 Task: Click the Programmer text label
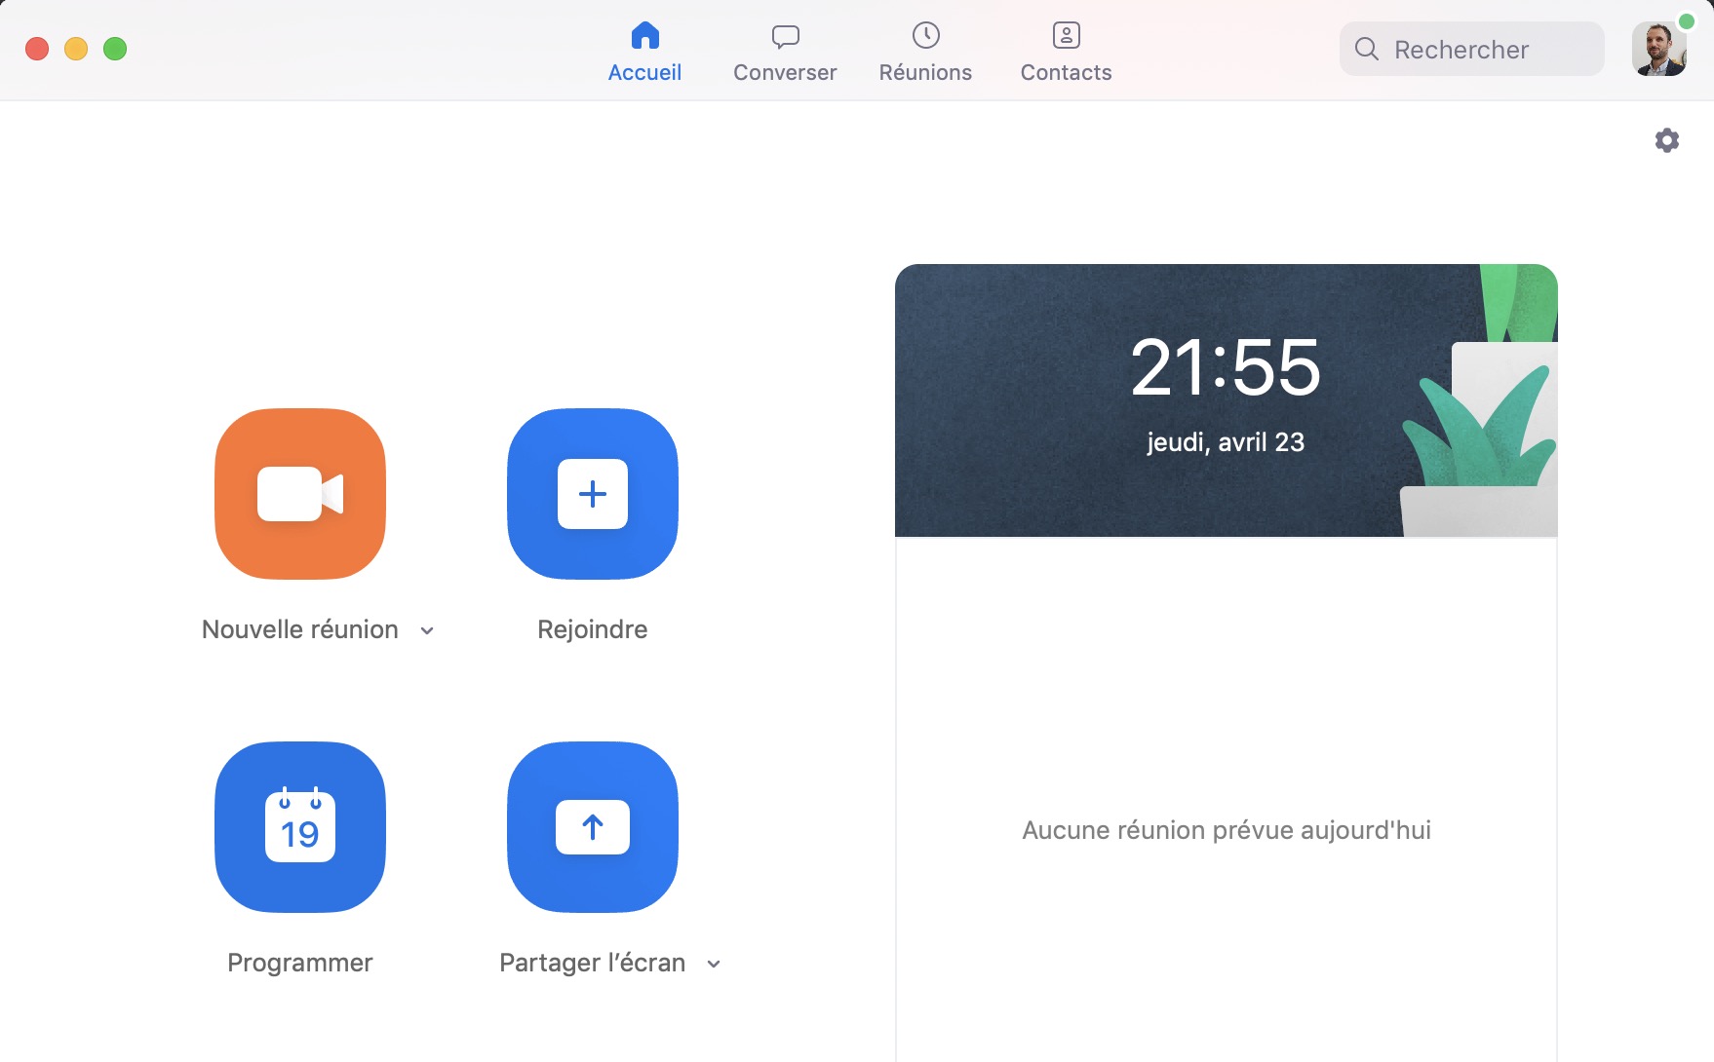[300, 963]
